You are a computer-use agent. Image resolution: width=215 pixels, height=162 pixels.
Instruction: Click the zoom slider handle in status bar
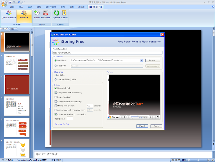coord(198,160)
